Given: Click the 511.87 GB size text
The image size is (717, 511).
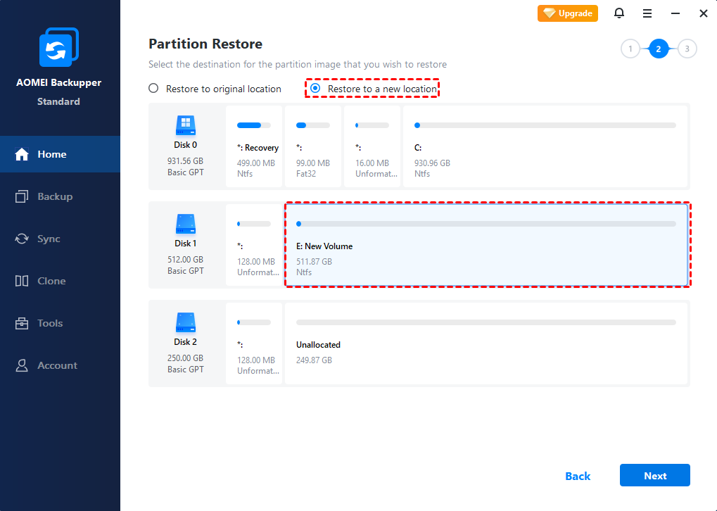Looking at the screenshot, I should (314, 262).
